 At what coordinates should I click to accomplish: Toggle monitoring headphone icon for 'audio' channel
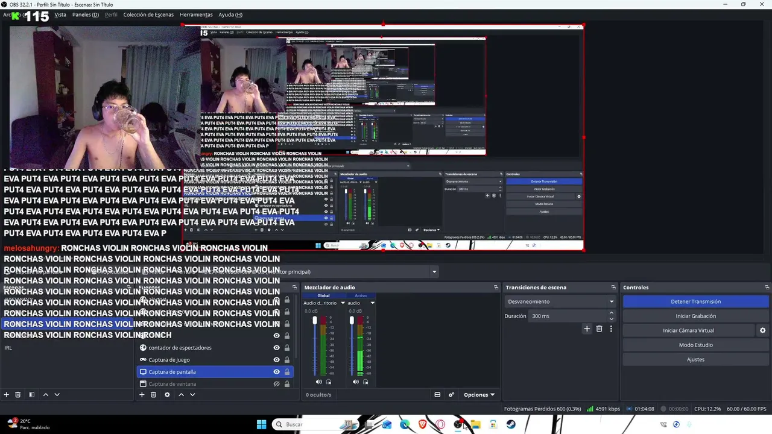click(365, 382)
